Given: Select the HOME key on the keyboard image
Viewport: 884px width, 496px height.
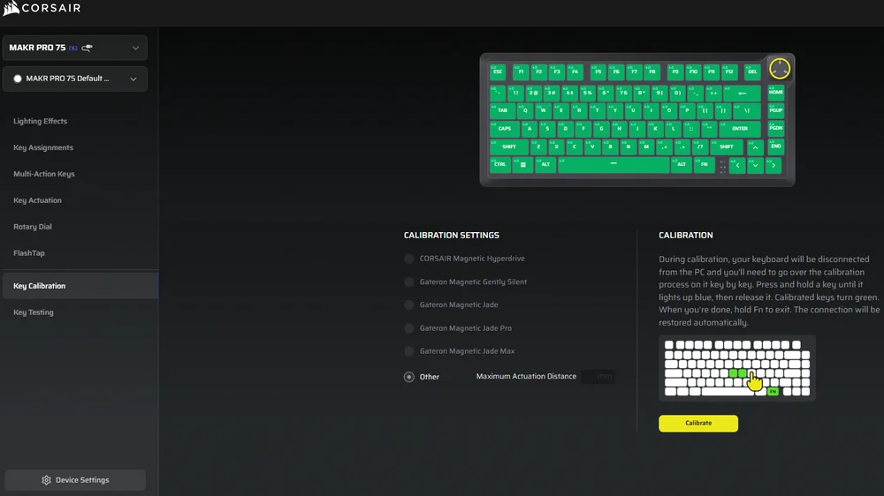Looking at the screenshot, I should 776,93.
